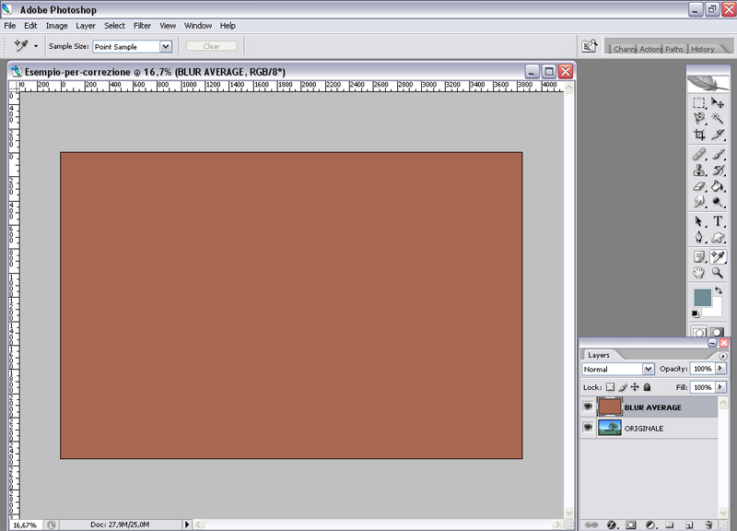Select the Rectangular Marquee tool
Screen dimensions: 737x531
pyautogui.click(x=699, y=103)
